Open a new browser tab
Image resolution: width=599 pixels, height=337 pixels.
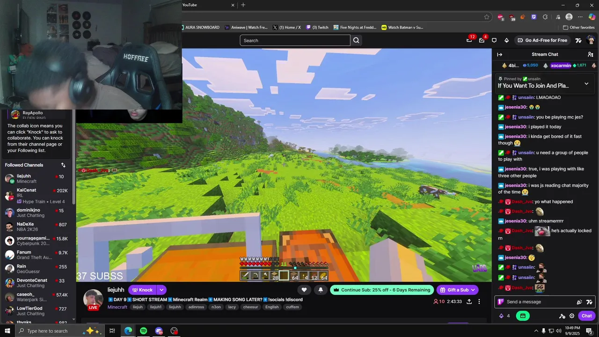pyautogui.click(x=243, y=5)
